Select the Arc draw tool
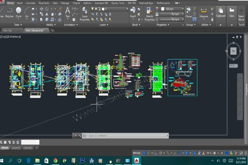The width and height of the screenshot is (248, 165). click(x=27, y=13)
